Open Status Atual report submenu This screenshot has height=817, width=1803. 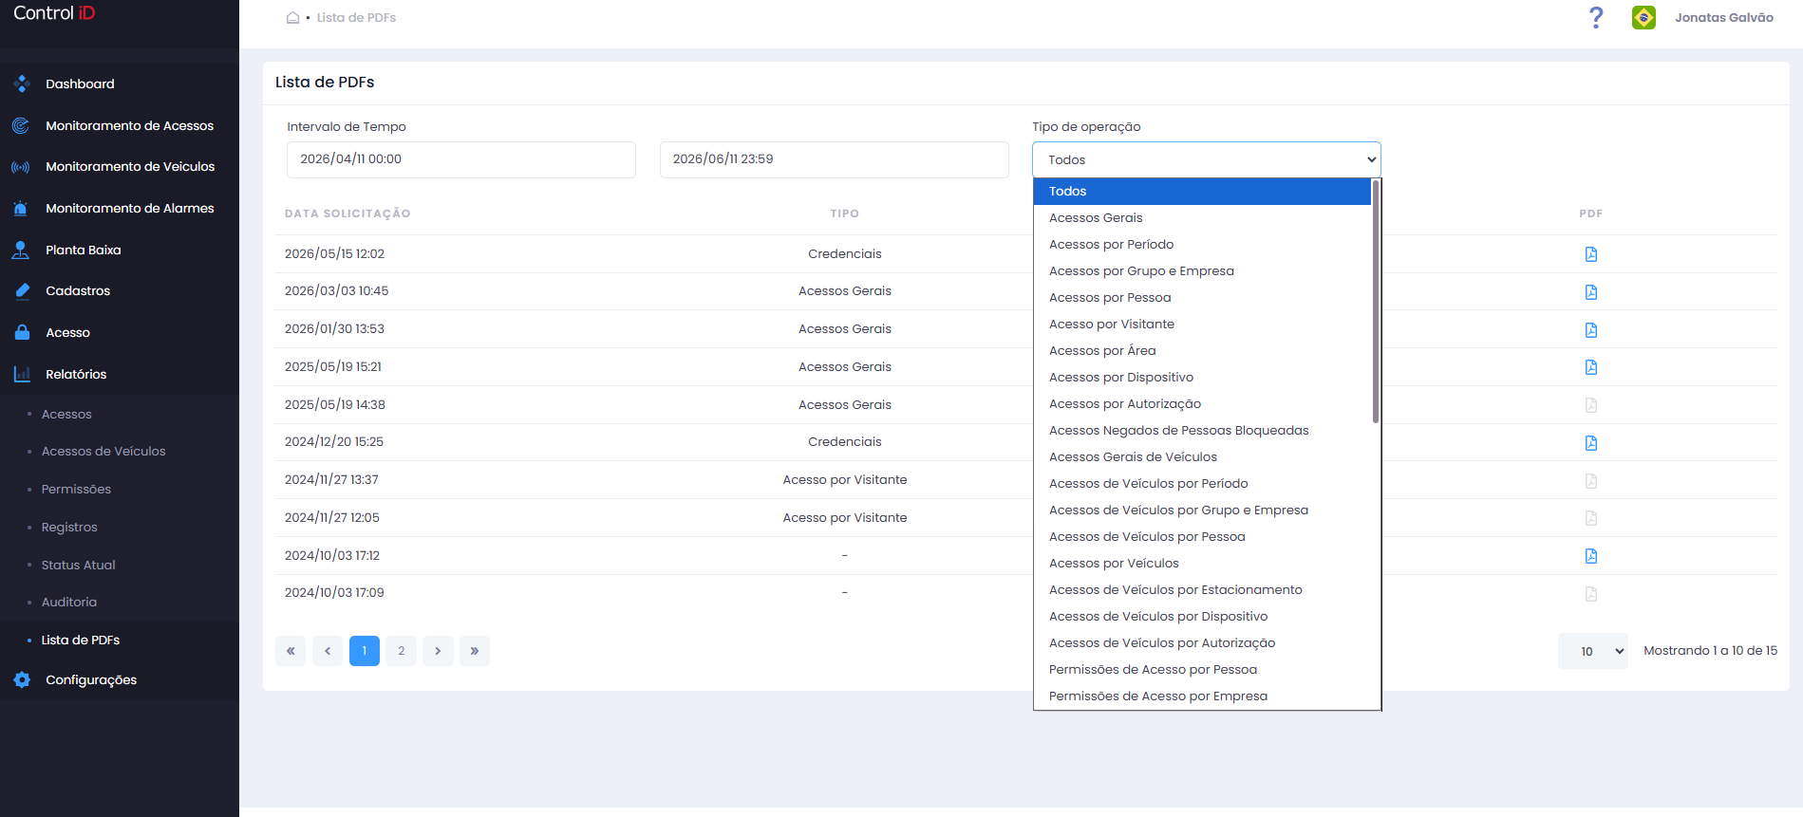click(78, 565)
